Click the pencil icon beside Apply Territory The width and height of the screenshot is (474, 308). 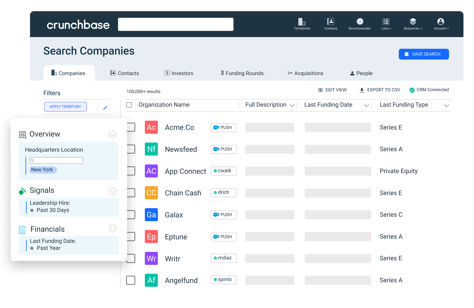105,107
